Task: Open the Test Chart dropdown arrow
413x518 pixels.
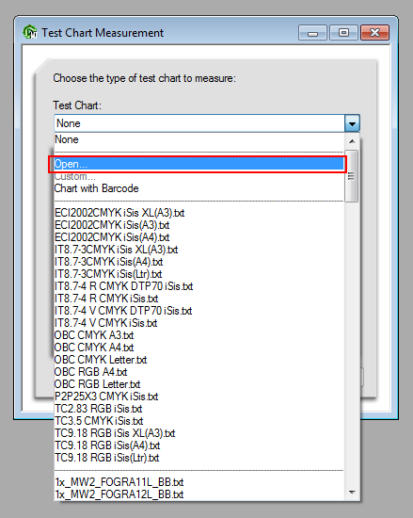Action: tap(352, 123)
